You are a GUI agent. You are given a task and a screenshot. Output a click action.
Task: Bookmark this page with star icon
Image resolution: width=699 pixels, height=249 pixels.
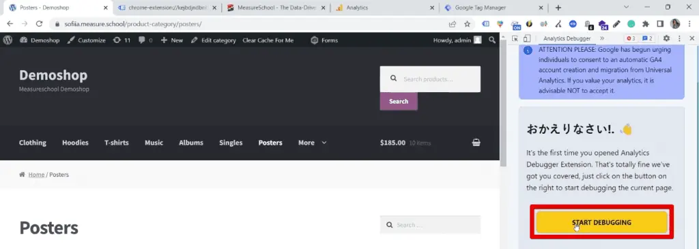[x=467, y=24]
